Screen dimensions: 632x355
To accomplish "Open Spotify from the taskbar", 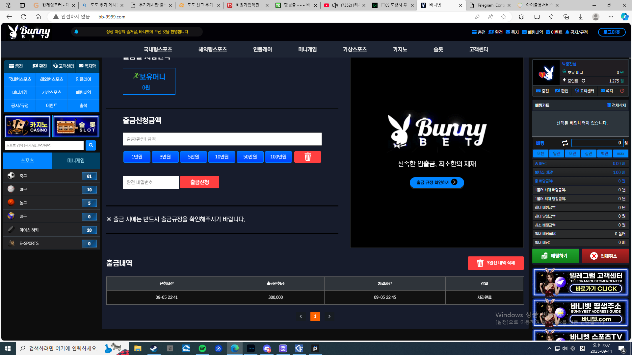I will click(202, 348).
